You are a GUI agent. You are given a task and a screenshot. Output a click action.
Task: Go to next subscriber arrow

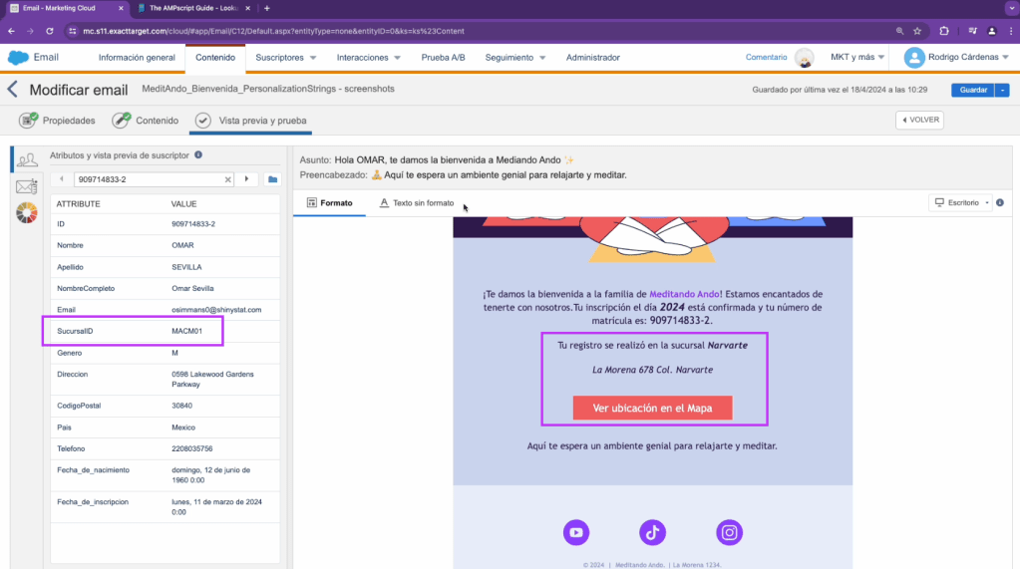tap(246, 179)
